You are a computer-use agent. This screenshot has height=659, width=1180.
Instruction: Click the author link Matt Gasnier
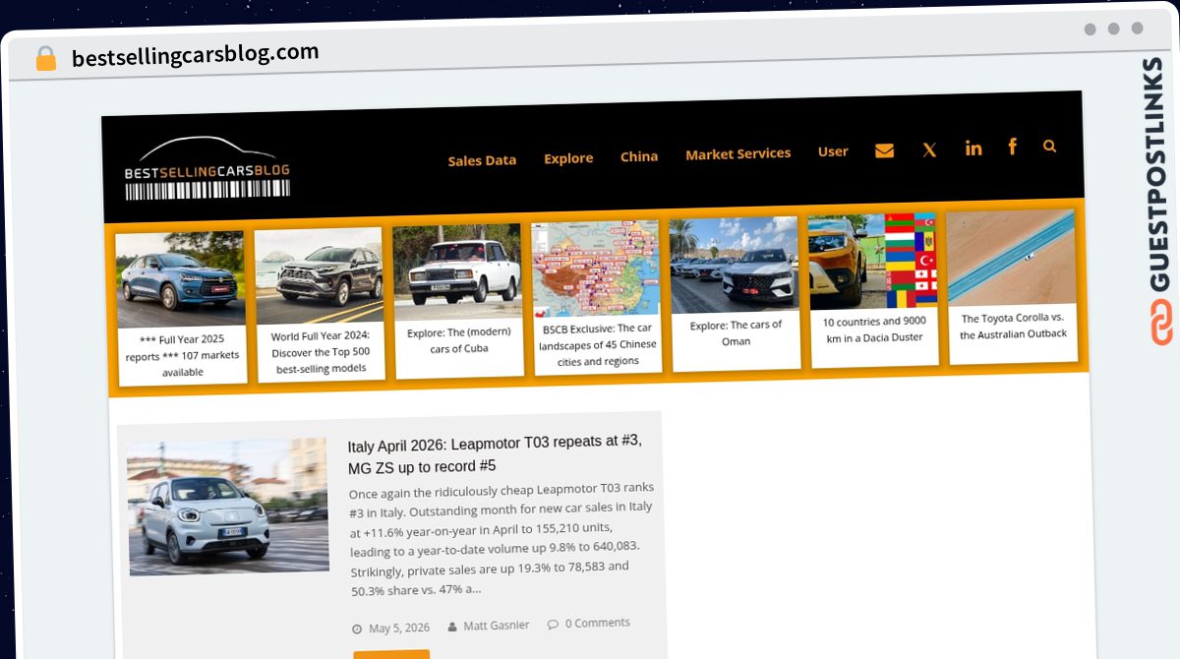[497, 626]
